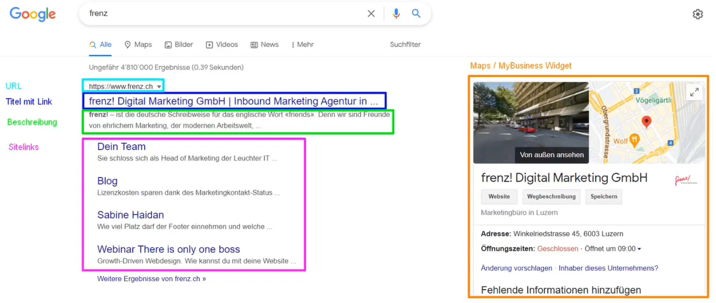Viewport: 716px width, 303px height.
Task: Open the frenz! Digital Marketing GmbH result title
Action: tap(234, 101)
